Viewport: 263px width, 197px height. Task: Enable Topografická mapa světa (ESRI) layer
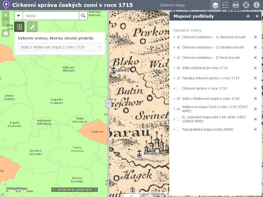pyautogui.click(x=179, y=130)
